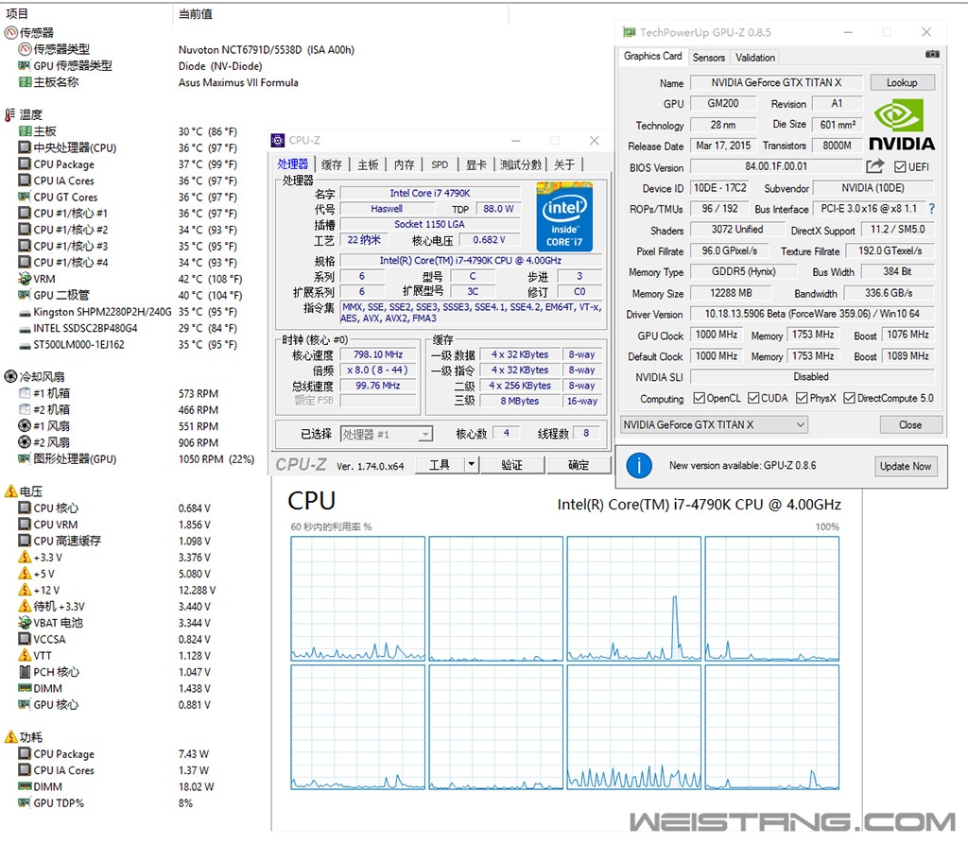This screenshot has width=968, height=844.
Task: Open the 内存 tab in CPU-Z
Action: (x=405, y=164)
